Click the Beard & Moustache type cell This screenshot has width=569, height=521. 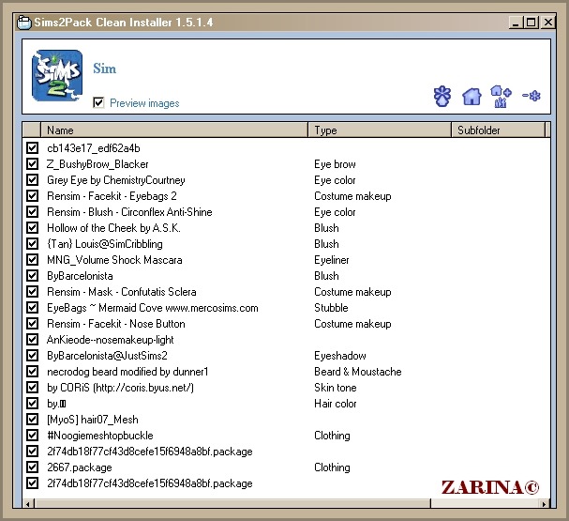[358, 372]
